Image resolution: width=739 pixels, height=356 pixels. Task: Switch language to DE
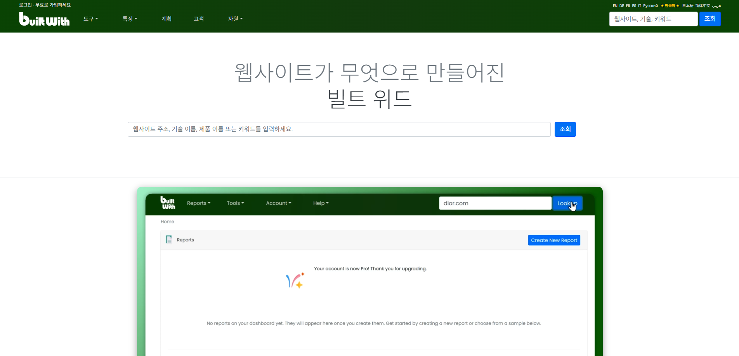[x=622, y=6]
